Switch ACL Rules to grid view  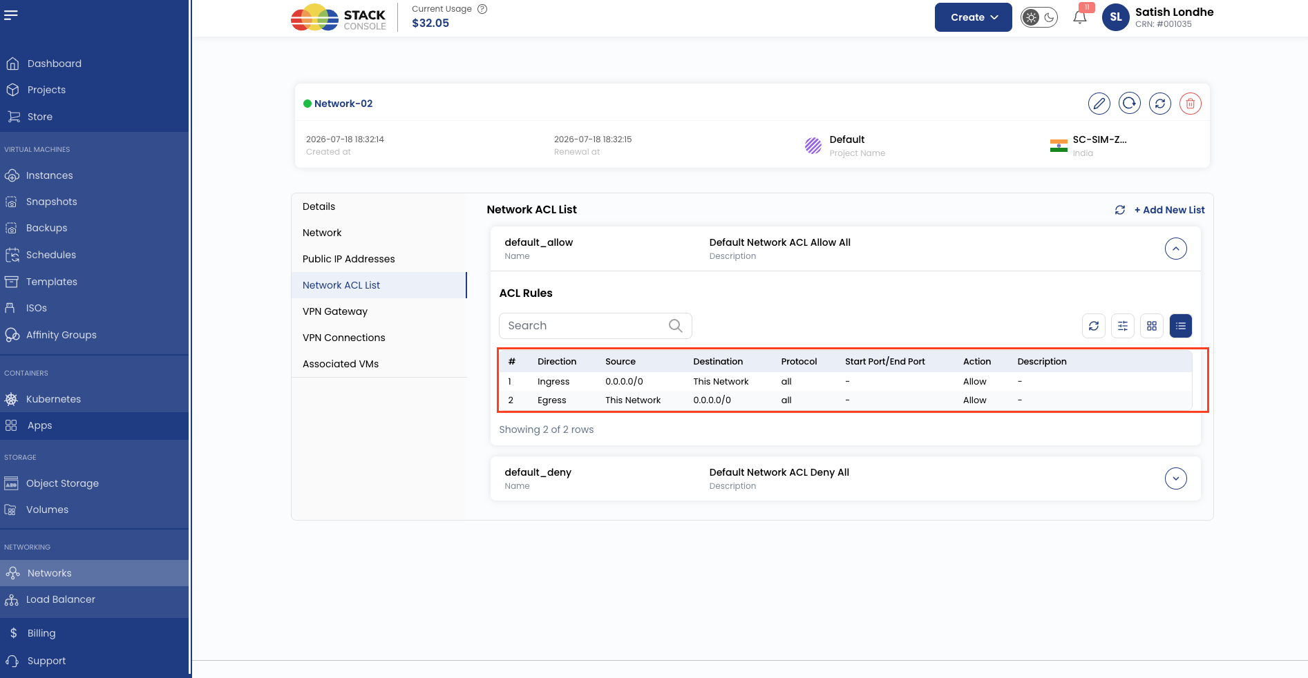(1151, 326)
